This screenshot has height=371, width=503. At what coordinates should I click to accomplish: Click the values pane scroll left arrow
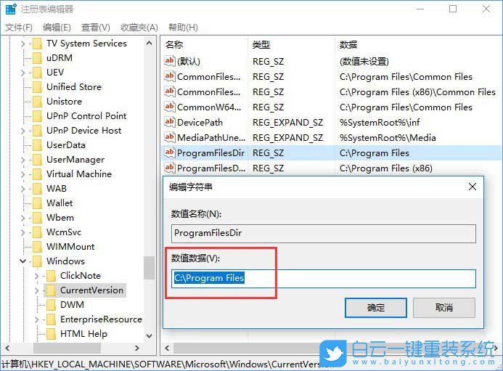tap(167, 348)
